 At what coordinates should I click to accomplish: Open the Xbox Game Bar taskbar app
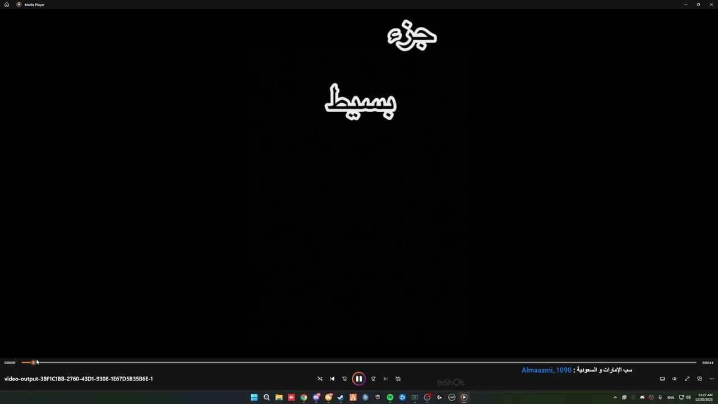(x=415, y=397)
